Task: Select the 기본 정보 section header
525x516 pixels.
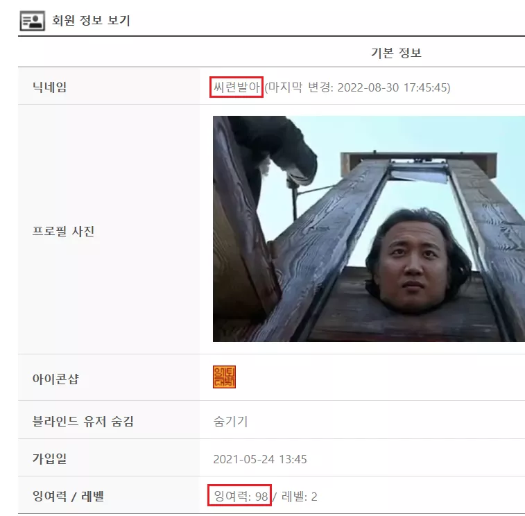Action: coord(396,53)
